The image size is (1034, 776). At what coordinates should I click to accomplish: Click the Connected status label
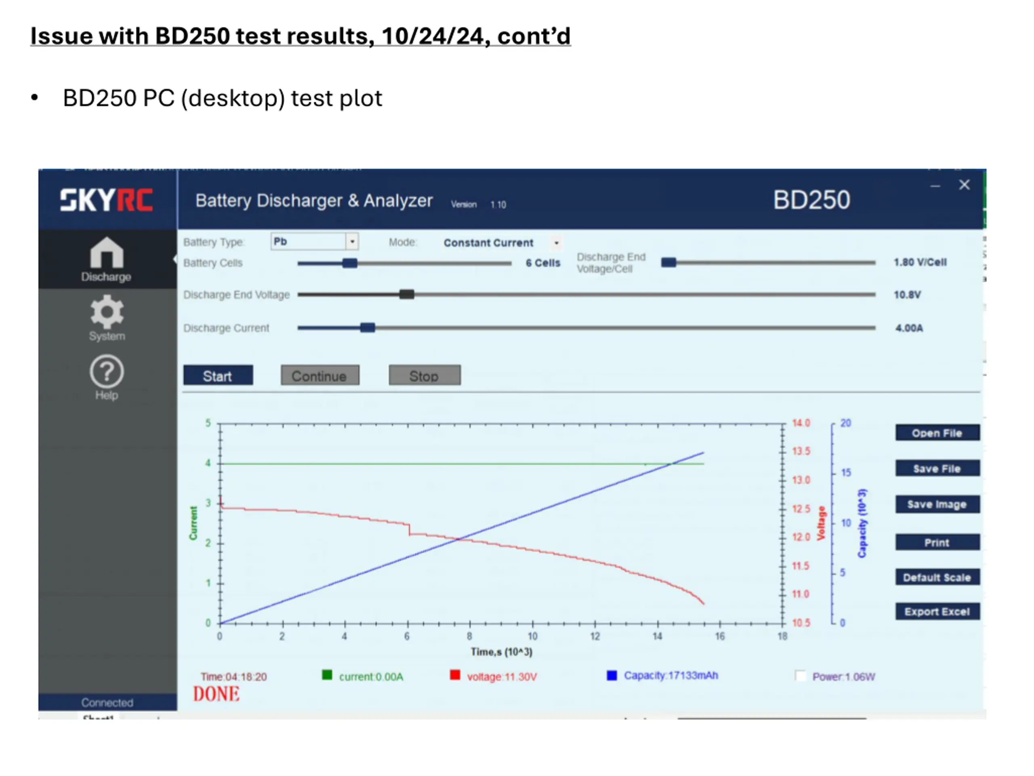pyautogui.click(x=107, y=702)
